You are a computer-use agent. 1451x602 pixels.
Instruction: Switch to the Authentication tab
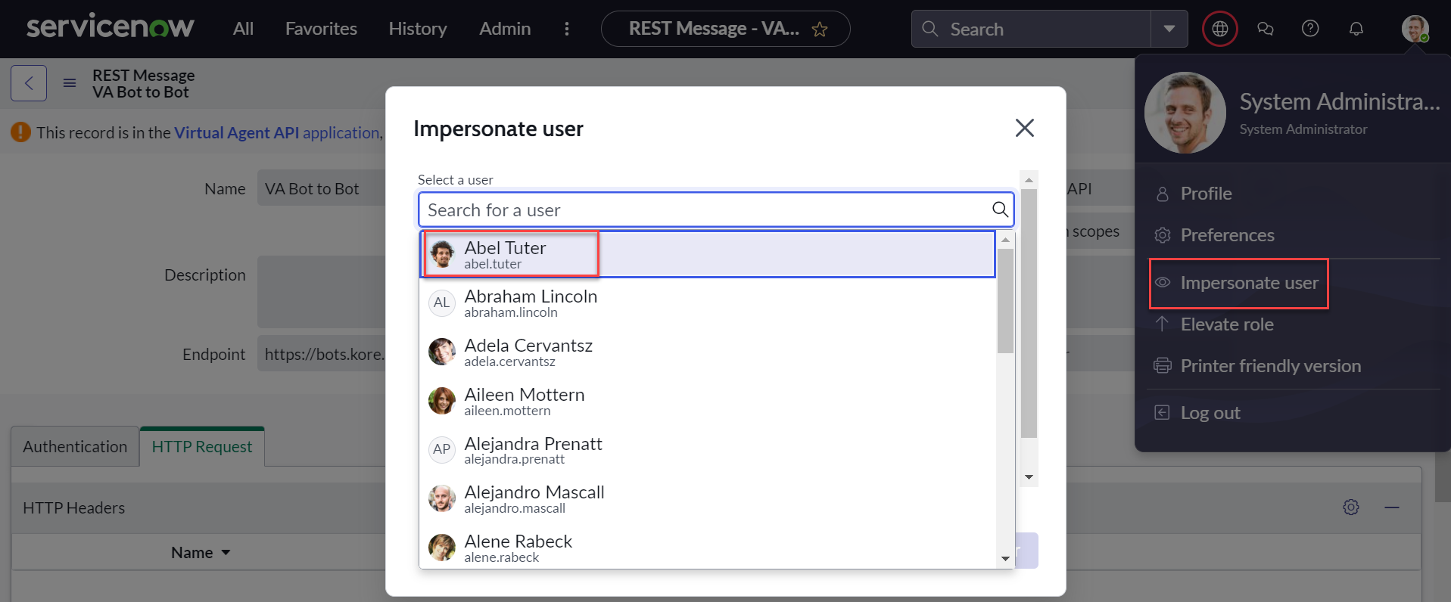pos(75,447)
